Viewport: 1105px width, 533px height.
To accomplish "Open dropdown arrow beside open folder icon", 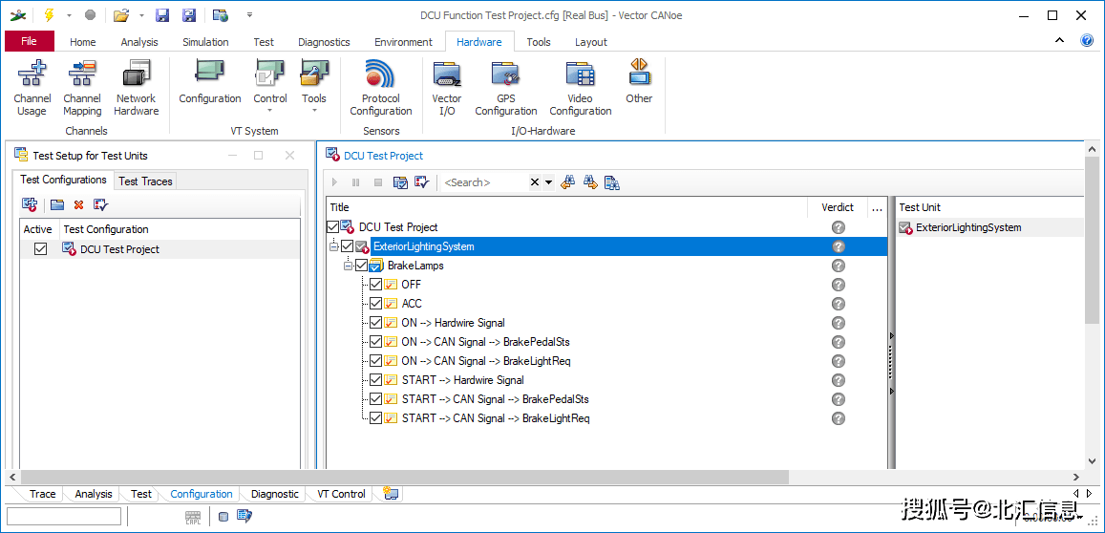I will point(141,15).
